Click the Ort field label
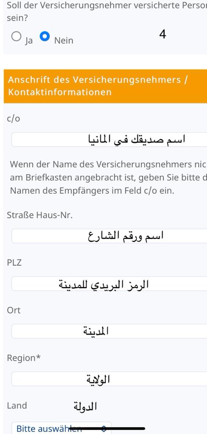The image size is (207, 434). [14, 310]
